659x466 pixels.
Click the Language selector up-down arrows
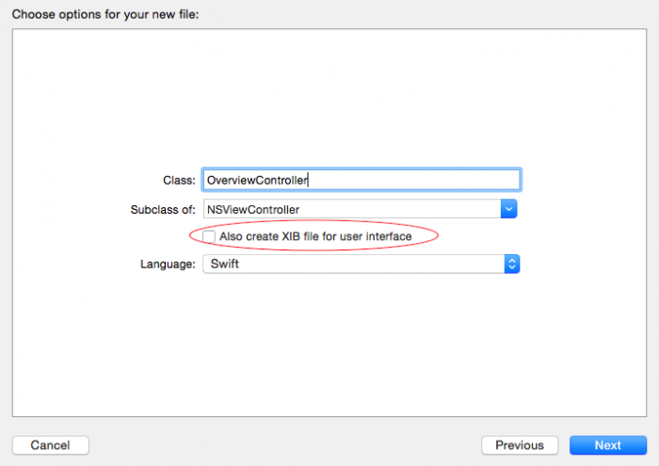tap(512, 265)
